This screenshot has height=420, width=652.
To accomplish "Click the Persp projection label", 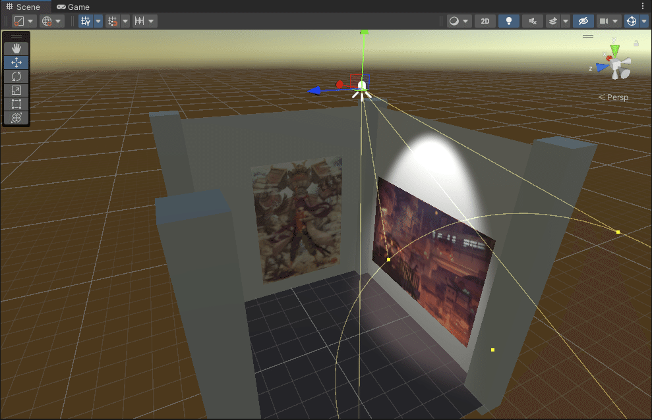I will (x=613, y=97).
